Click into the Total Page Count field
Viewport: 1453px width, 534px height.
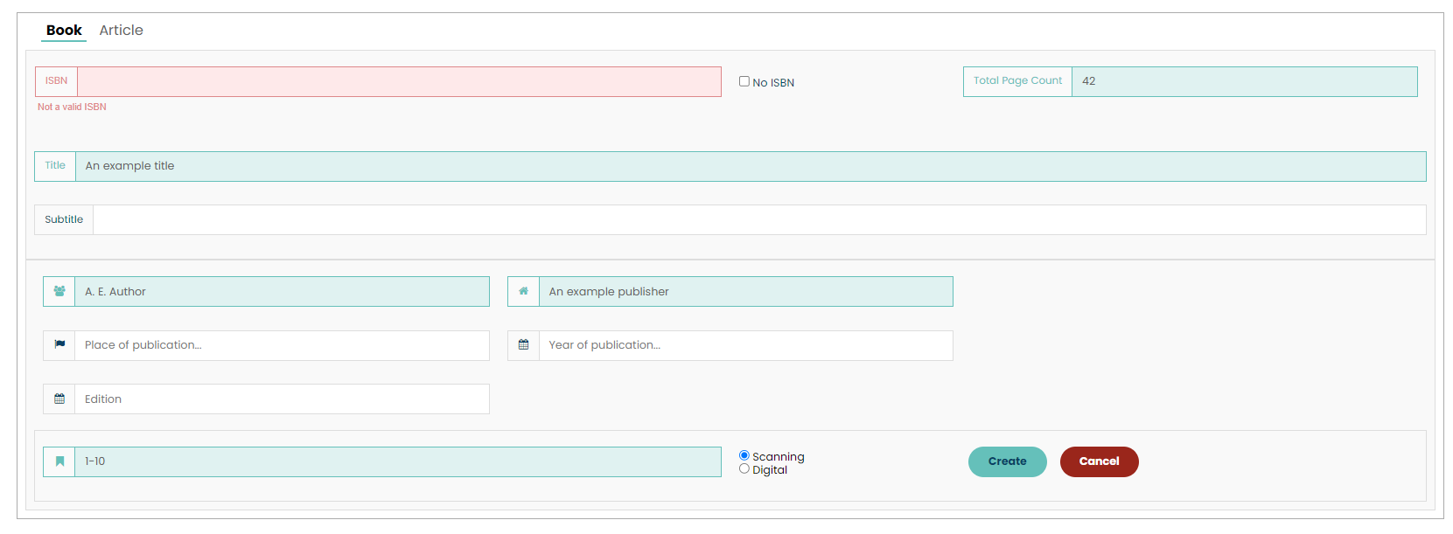(x=1243, y=82)
